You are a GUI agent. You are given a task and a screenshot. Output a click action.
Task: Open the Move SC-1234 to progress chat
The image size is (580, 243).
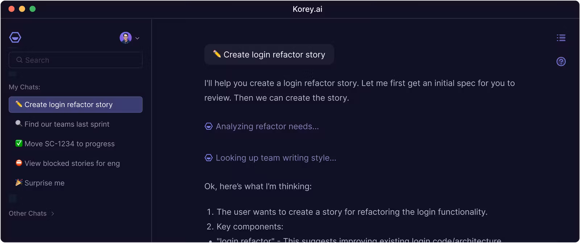click(69, 144)
